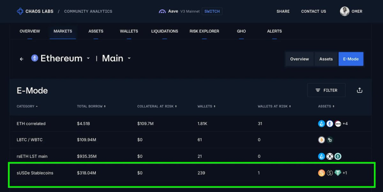Click the dark dollar asset icon in sUSDe Stablecoins row
Viewport: 383px width, 192px height.
pos(330,173)
